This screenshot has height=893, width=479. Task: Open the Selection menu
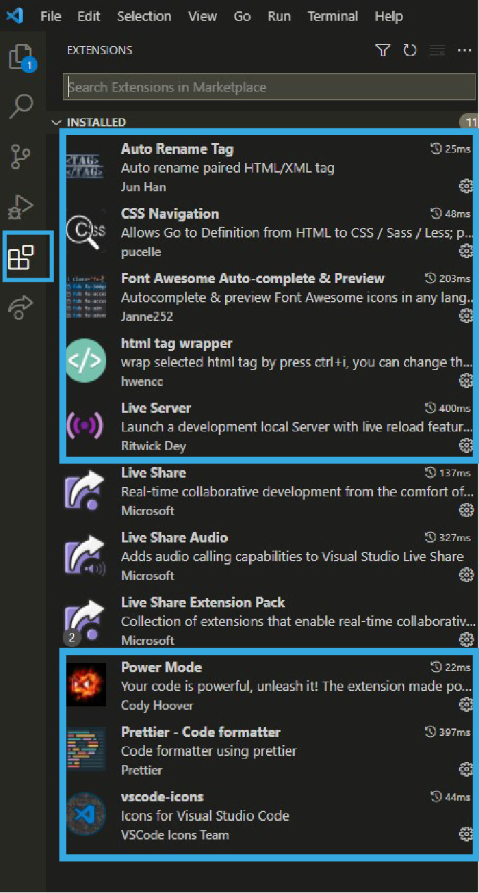click(144, 16)
